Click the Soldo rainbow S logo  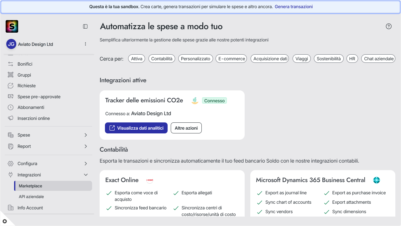pos(12,26)
